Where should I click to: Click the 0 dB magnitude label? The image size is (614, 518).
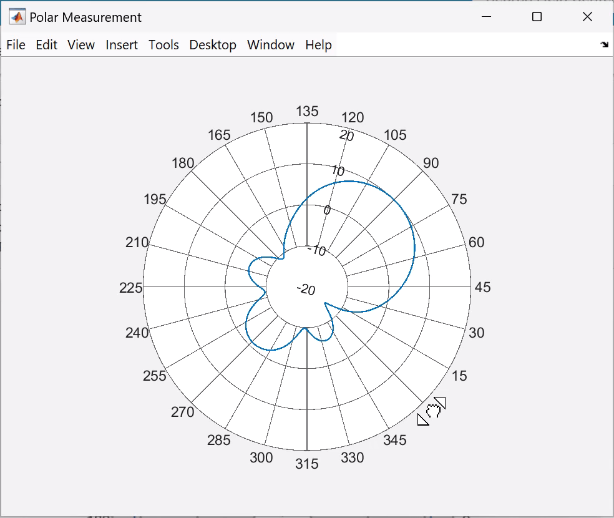326,210
